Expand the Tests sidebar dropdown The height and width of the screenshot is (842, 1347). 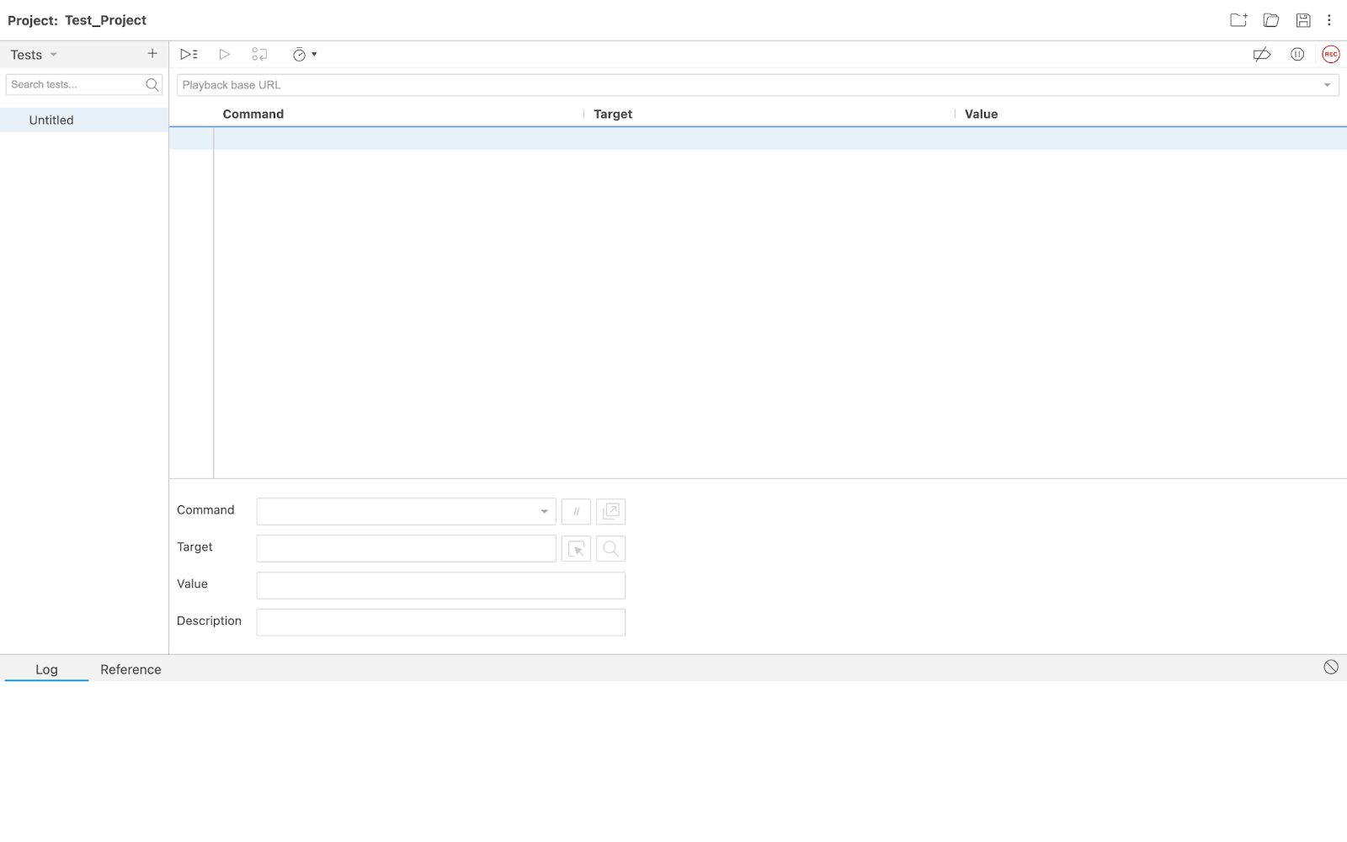(x=53, y=54)
